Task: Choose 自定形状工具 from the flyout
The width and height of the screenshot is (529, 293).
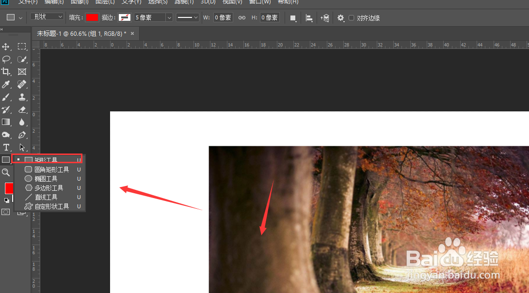Action: (49, 206)
